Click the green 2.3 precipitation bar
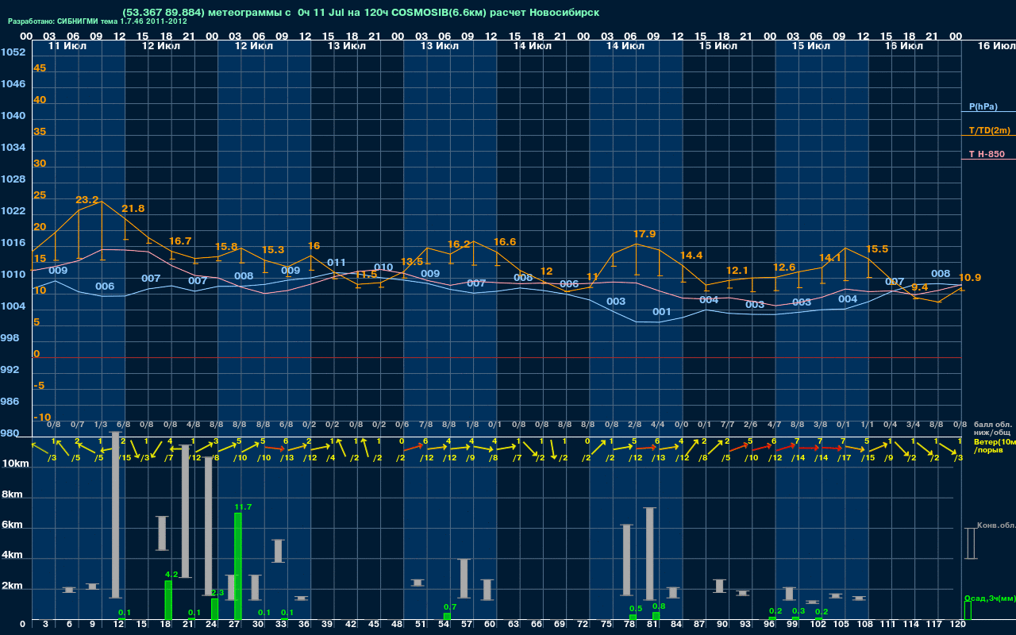Screen dimensions: 1016x635 click(x=214, y=609)
